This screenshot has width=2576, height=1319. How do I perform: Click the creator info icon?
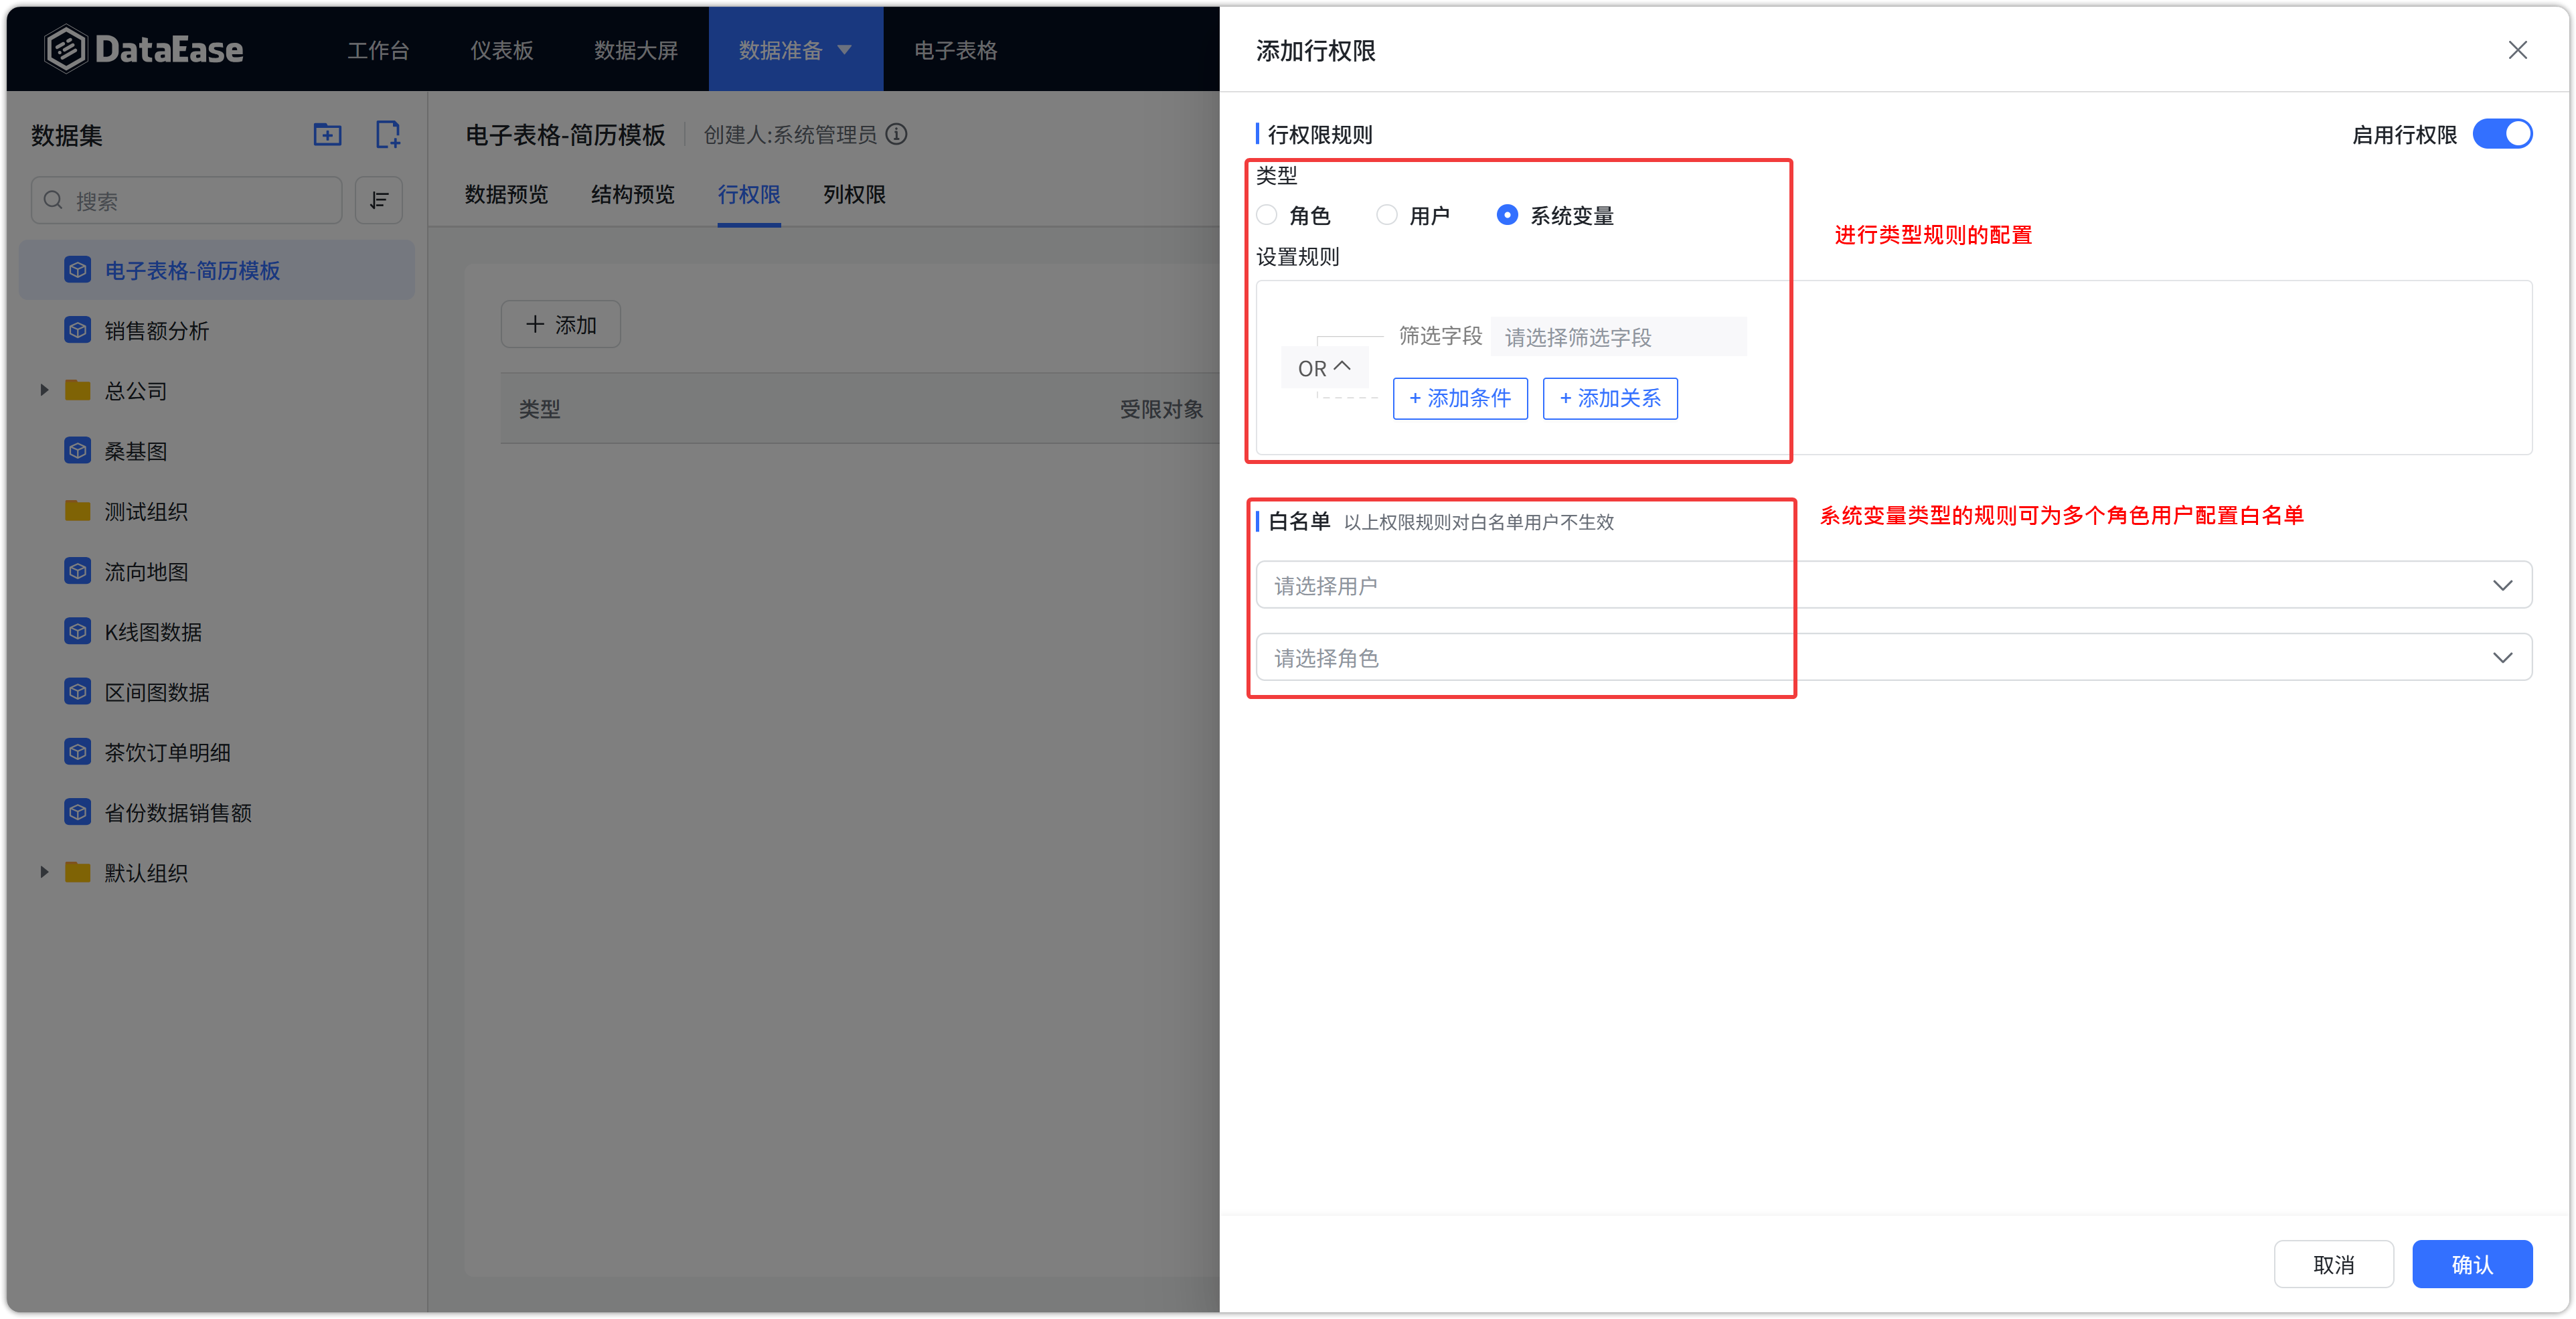tap(897, 134)
